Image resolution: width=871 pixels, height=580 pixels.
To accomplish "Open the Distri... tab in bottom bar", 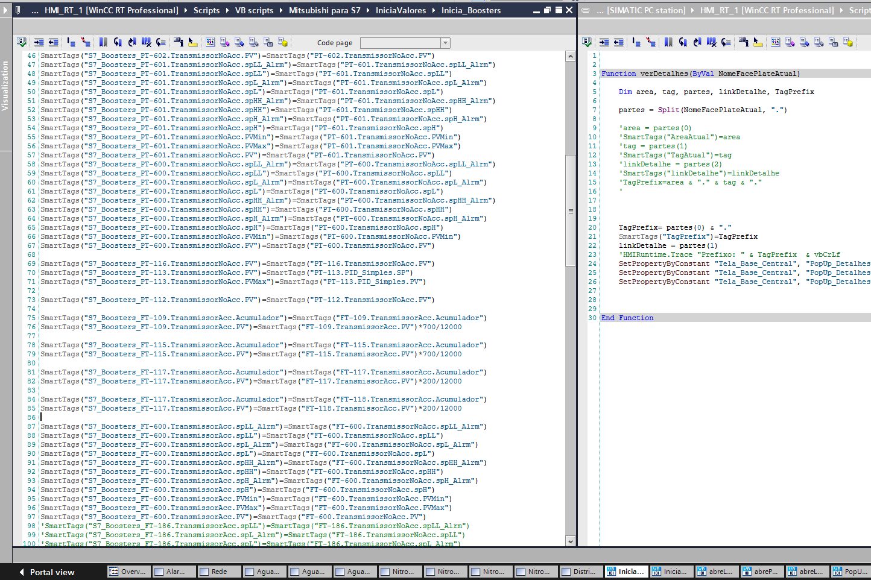I will 581,572.
